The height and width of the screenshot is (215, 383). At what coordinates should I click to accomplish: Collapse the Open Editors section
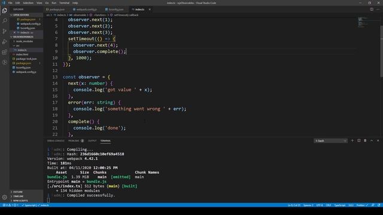click(x=26, y=15)
